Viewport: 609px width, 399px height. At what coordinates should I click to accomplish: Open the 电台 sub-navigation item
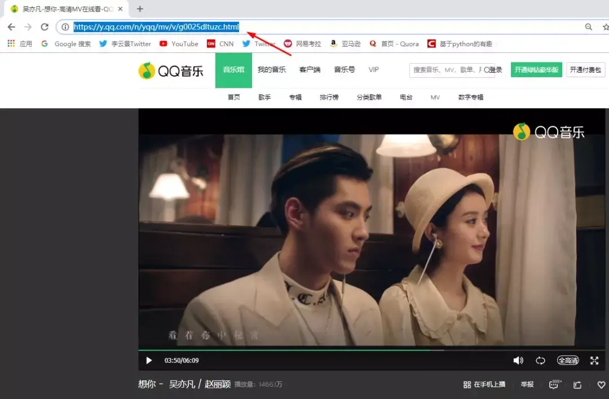406,97
